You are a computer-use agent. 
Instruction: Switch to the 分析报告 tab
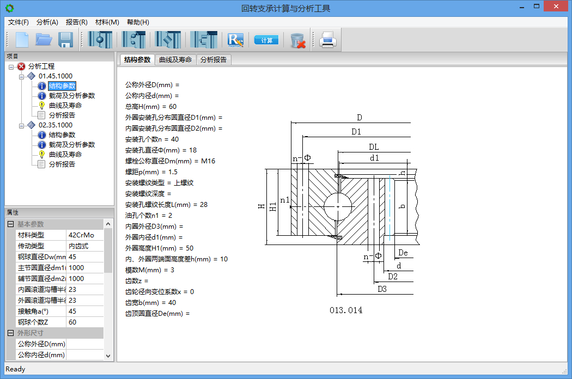214,60
